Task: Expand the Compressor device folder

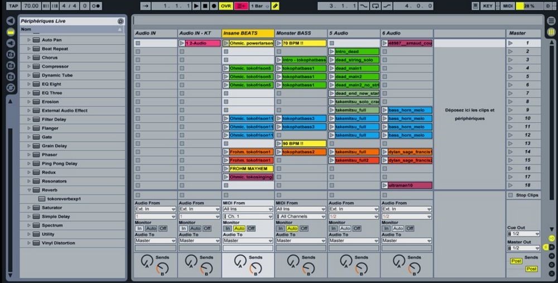Action: point(29,66)
